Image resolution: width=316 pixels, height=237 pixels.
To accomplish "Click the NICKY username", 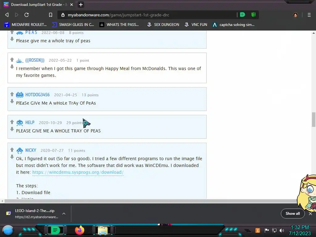I will pos(31,150).
